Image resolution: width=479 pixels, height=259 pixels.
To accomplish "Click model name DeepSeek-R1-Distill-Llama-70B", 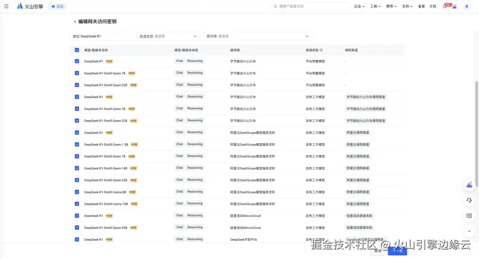I will click(x=106, y=204).
